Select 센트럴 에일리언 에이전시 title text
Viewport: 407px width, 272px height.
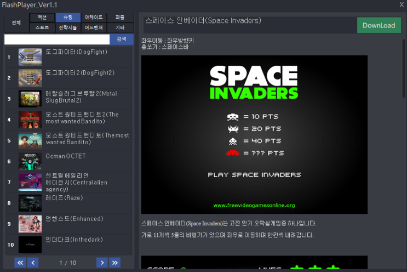pos(76,183)
